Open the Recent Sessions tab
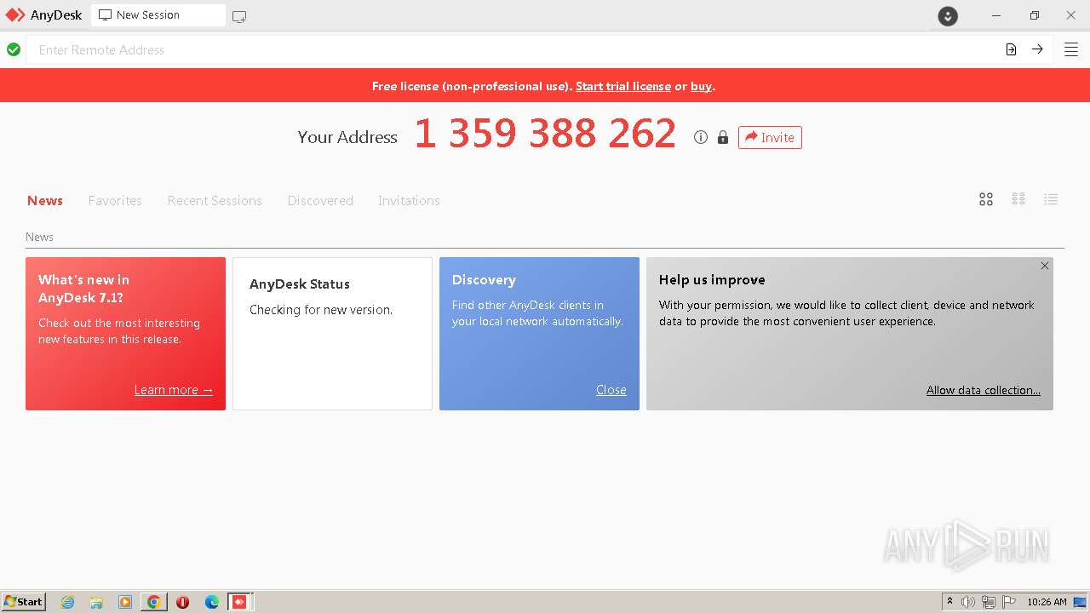 [x=215, y=201]
